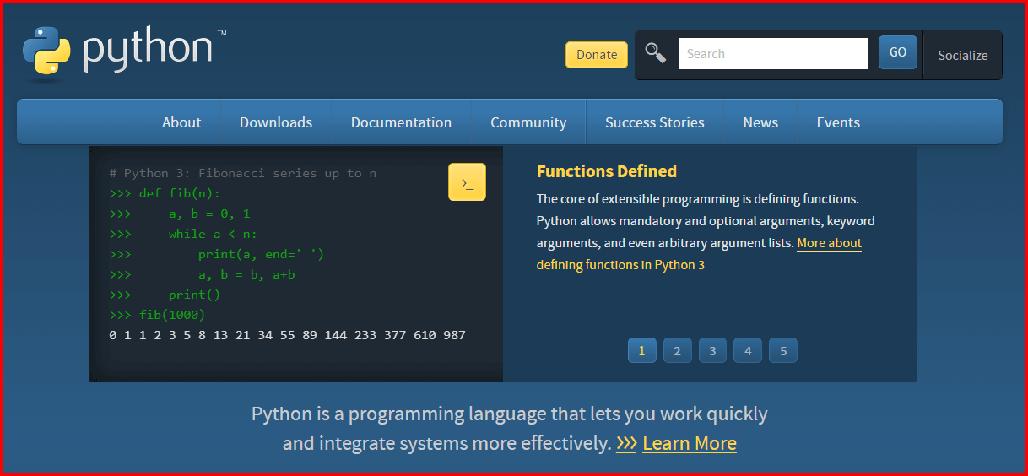Screen dimensions: 1028x476
Task: Open the Community menu
Action: point(528,122)
